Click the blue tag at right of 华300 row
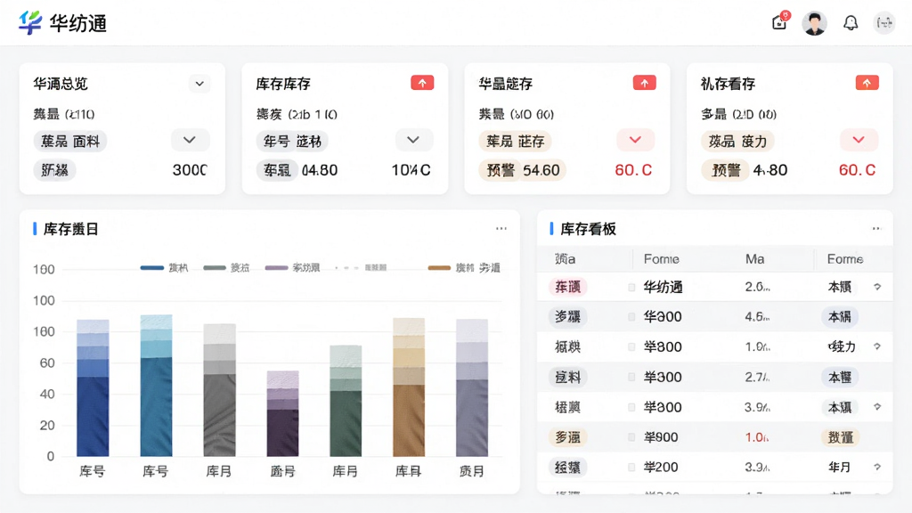912x513 pixels. click(839, 317)
